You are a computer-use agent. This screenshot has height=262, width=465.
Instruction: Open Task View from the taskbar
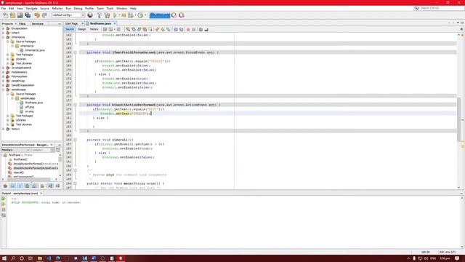31,258
